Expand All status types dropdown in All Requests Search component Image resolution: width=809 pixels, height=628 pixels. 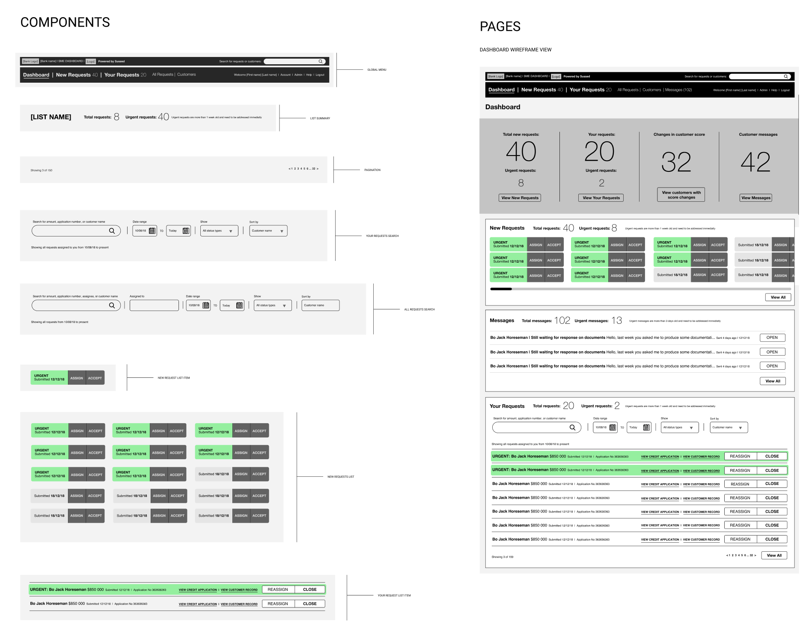(273, 305)
